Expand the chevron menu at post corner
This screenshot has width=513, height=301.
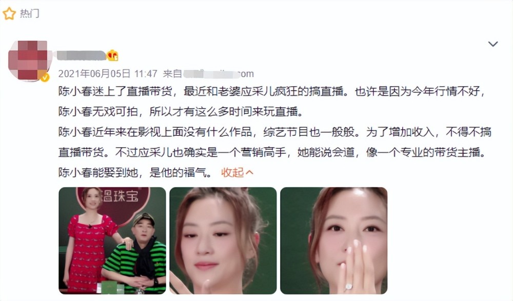coord(492,44)
